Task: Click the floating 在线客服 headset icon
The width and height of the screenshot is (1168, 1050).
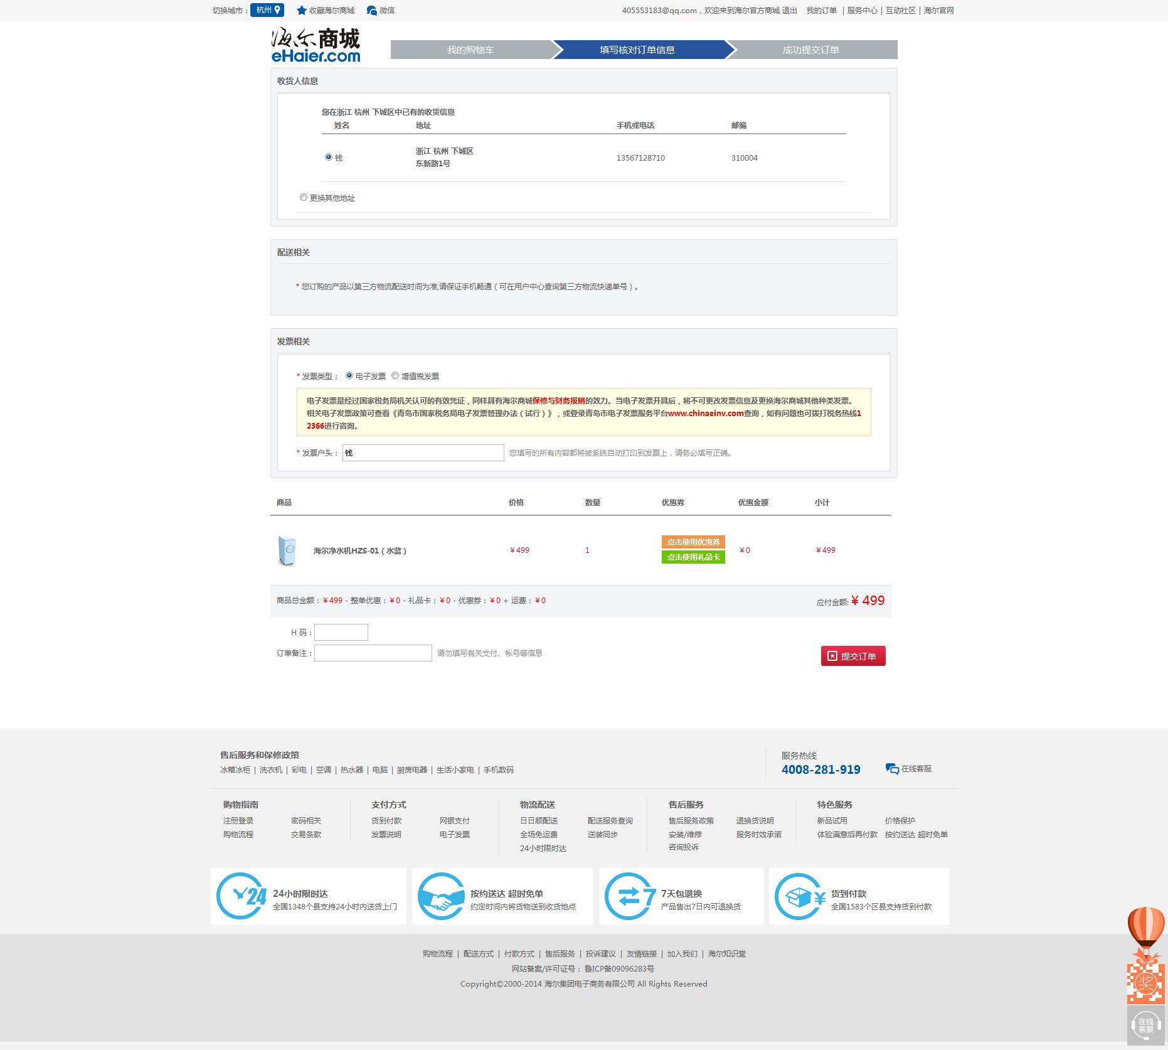Action: pos(1146,1026)
